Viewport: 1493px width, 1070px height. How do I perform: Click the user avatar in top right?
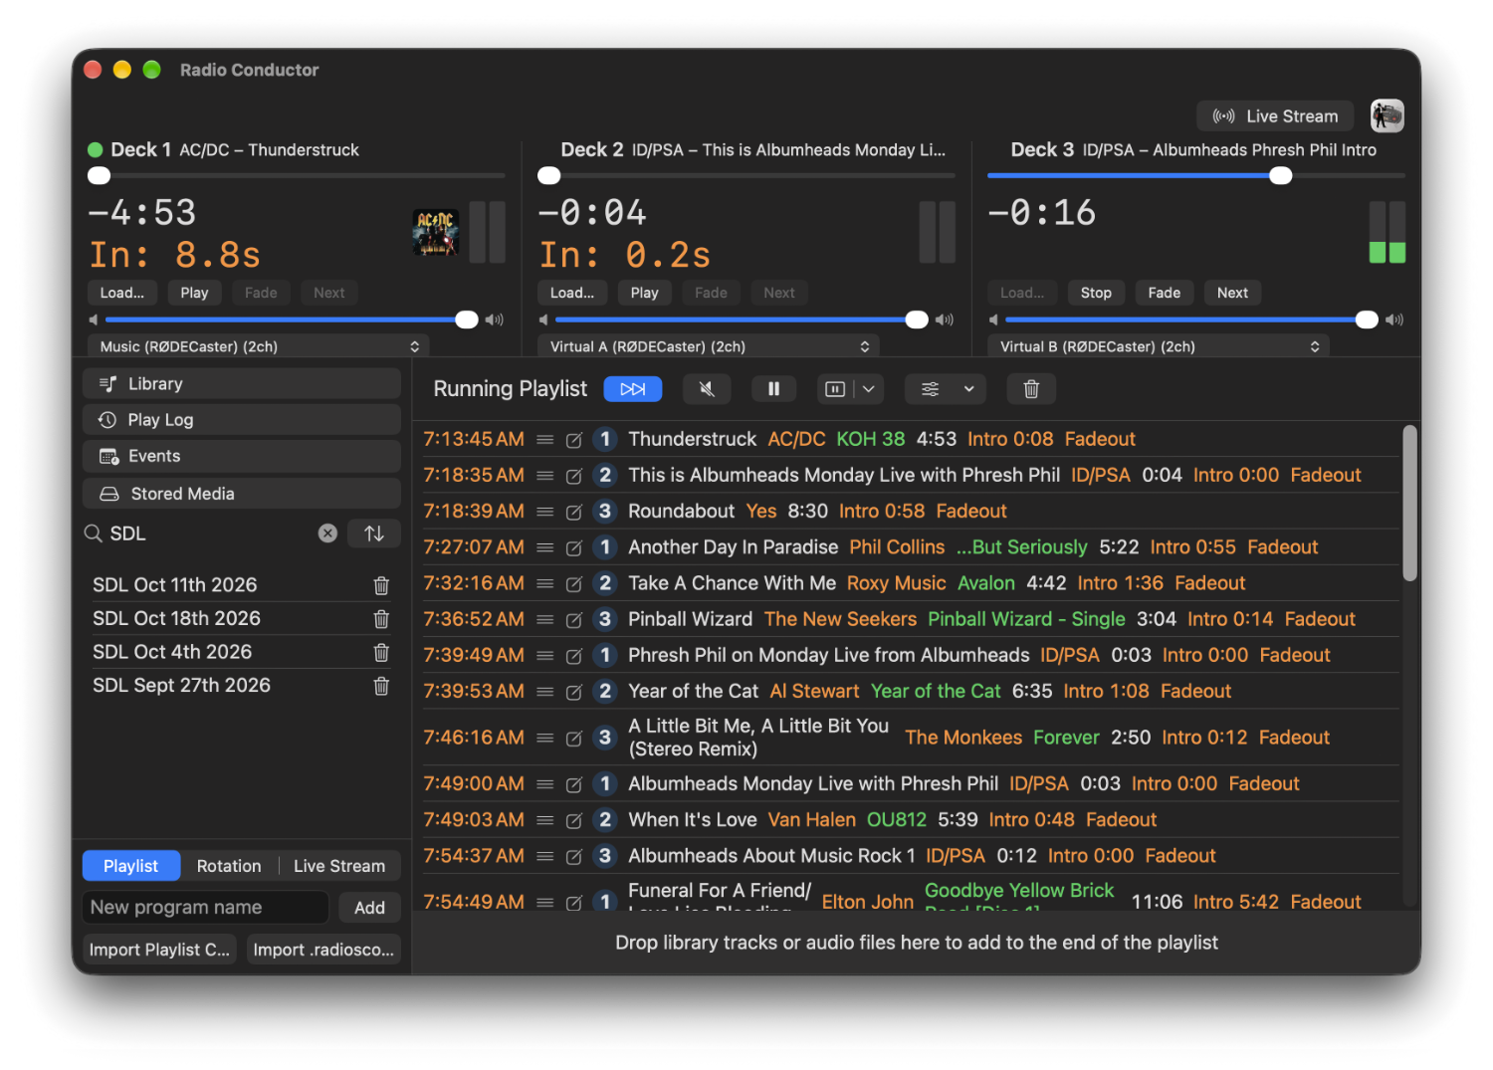tap(1386, 116)
